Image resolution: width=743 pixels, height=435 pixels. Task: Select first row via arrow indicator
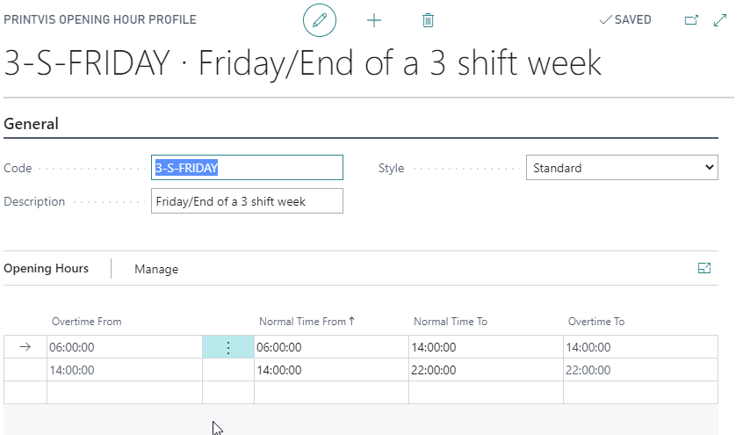(25, 347)
